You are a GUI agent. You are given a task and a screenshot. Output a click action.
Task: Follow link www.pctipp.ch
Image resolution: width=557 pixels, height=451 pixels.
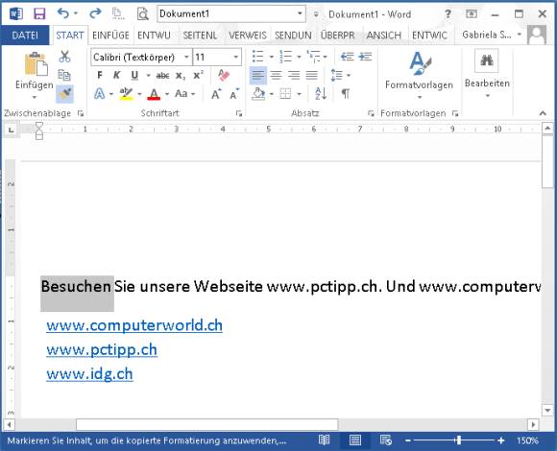point(102,350)
